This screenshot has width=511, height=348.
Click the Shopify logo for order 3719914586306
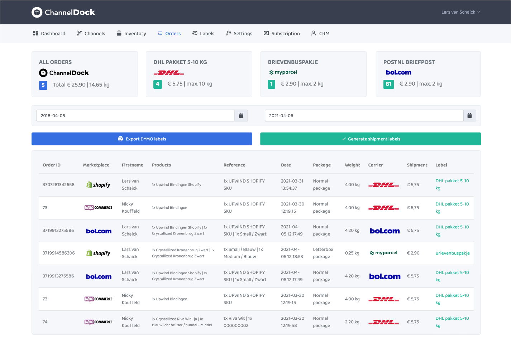coord(98,253)
